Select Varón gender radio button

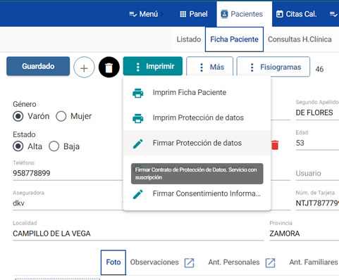[x=18, y=116]
